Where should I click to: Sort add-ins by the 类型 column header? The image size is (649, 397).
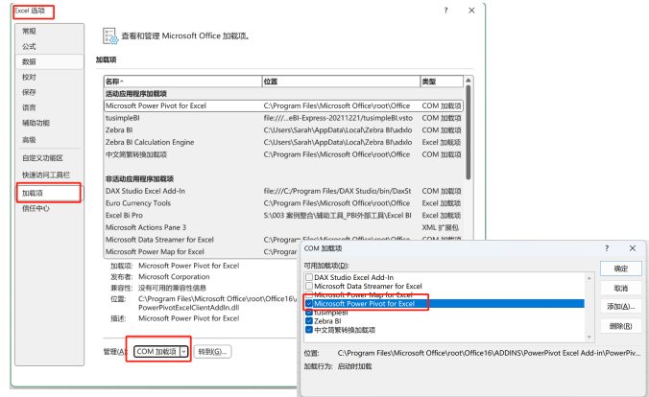click(442, 82)
